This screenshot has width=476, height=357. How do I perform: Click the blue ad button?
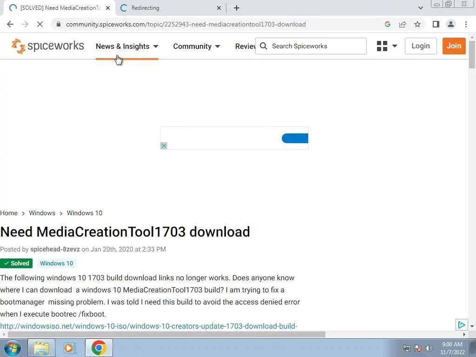tap(295, 139)
